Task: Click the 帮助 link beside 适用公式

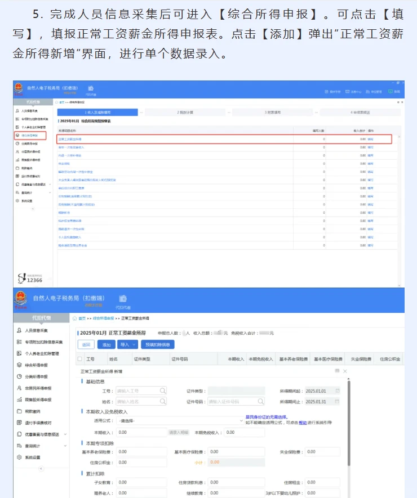Action: tap(303, 423)
